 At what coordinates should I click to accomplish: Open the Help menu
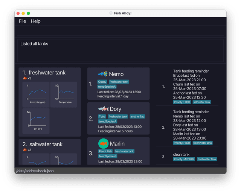(x=35, y=21)
